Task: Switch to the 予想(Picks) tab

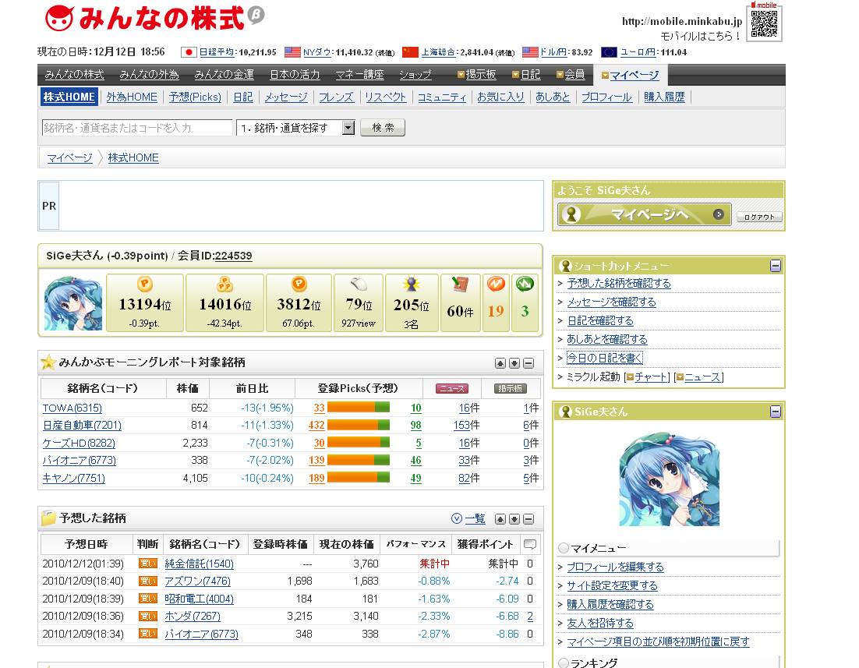Action: click(x=195, y=97)
